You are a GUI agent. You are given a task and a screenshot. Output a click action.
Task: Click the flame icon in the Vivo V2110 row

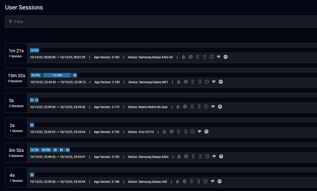pyautogui.click(x=164, y=131)
